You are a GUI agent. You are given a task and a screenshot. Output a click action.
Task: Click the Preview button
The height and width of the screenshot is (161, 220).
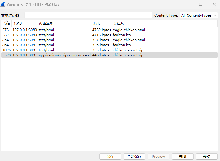click(158, 156)
